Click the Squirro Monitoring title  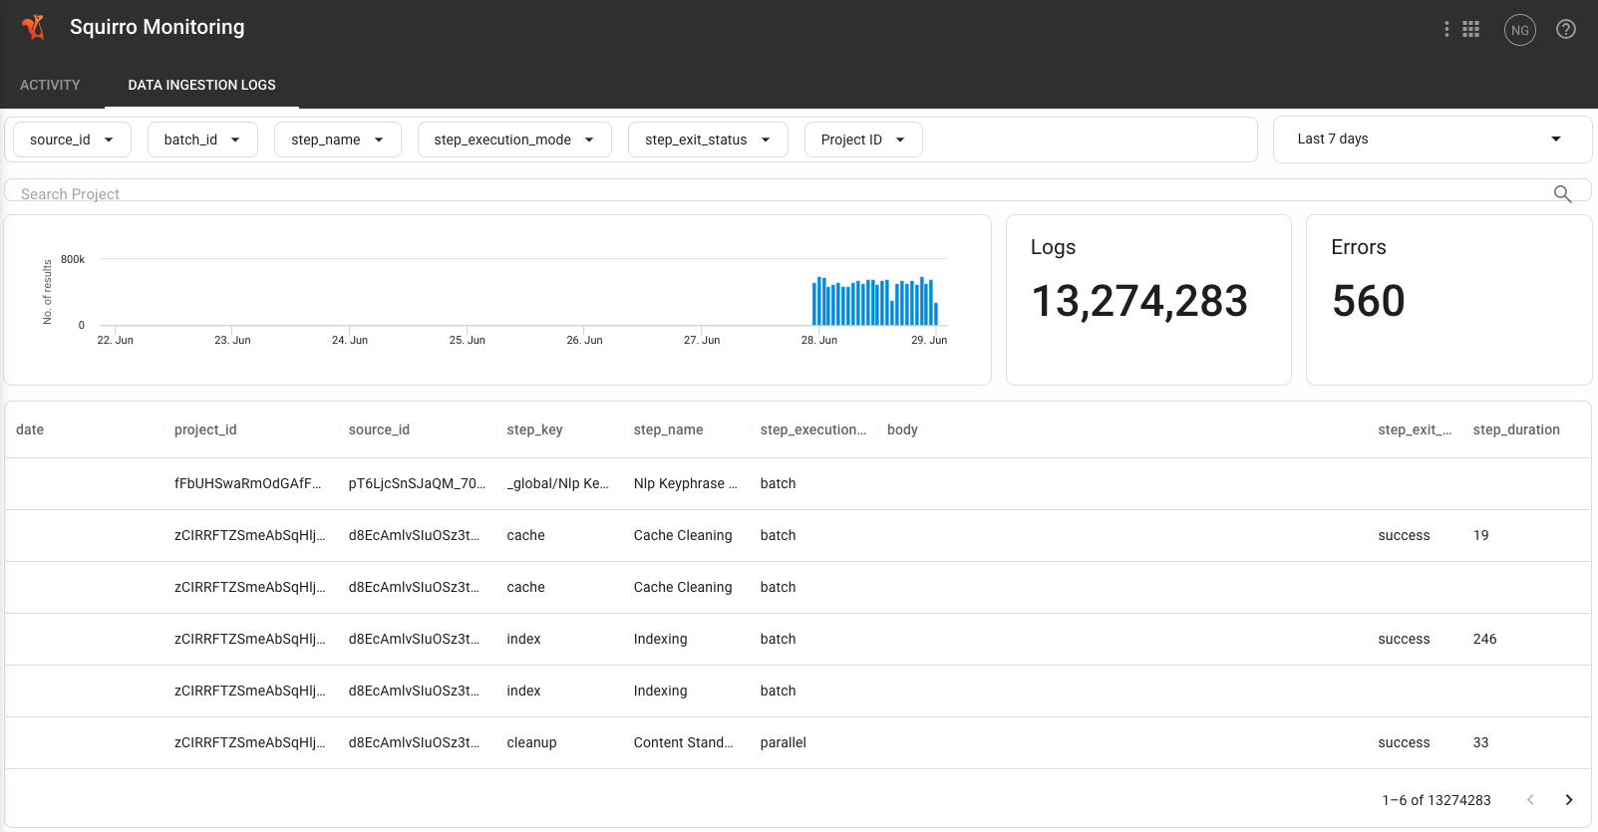coord(157,27)
